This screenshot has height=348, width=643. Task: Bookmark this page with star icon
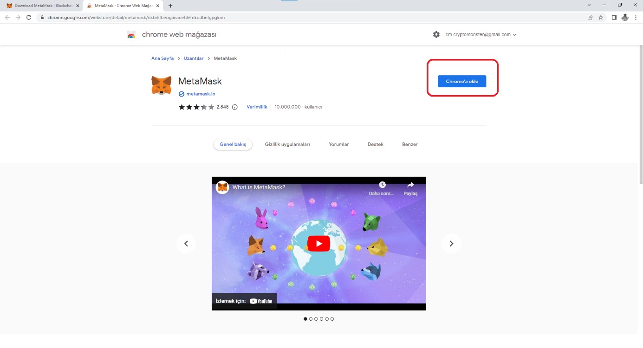click(601, 18)
